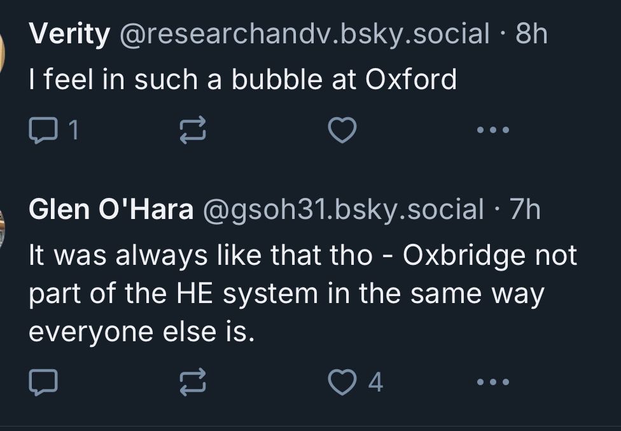Open Glen O'Hara's profile name
Image resolution: width=621 pixels, height=431 pixels.
click(111, 209)
